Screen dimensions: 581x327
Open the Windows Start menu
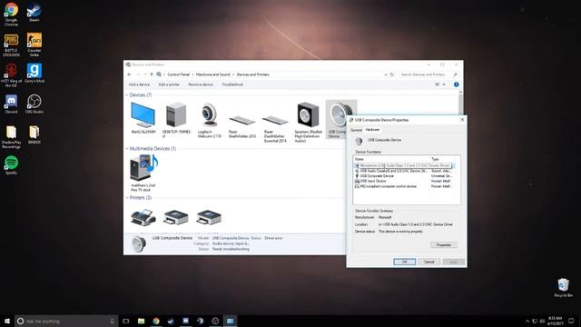[x=7, y=321]
